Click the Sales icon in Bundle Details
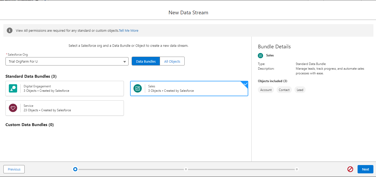The height and width of the screenshot is (177, 376). [260, 55]
